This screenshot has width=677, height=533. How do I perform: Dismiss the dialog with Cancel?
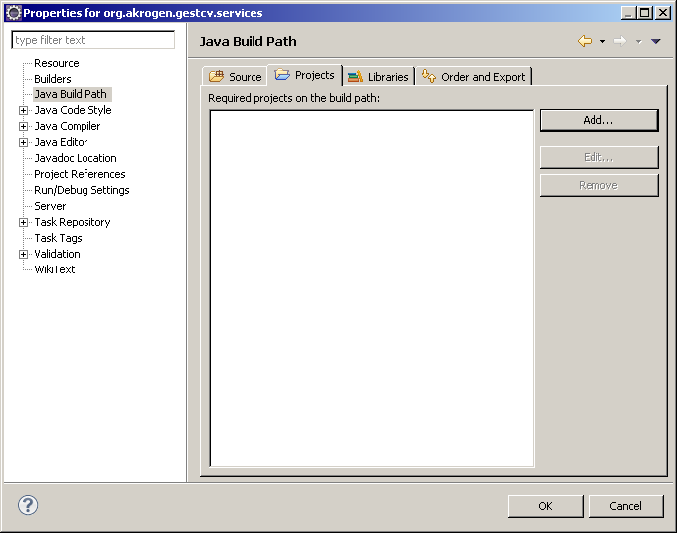tap(625, 506)
